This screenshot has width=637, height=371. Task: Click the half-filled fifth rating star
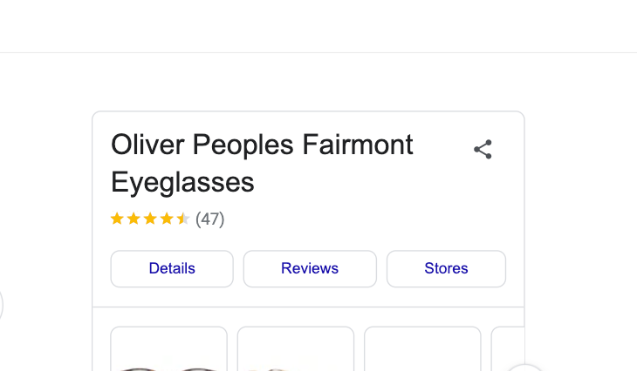pyautogui.click(x=183, y=219)
